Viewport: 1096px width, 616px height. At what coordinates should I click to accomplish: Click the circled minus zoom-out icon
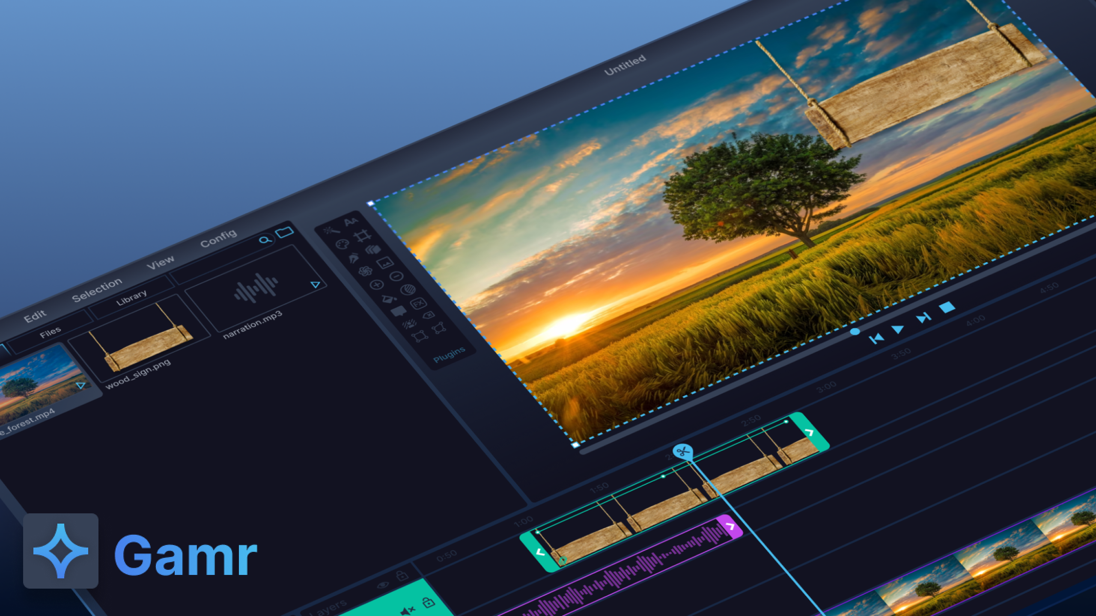coord(396,276)
